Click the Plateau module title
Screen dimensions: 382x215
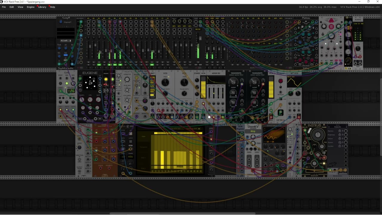pos(306,18)
